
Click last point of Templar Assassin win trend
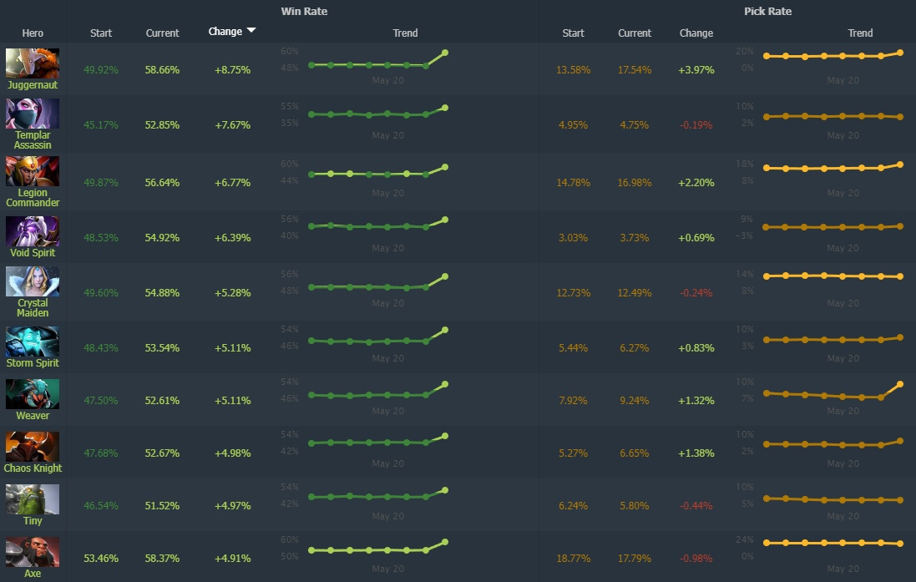[445, 108]
